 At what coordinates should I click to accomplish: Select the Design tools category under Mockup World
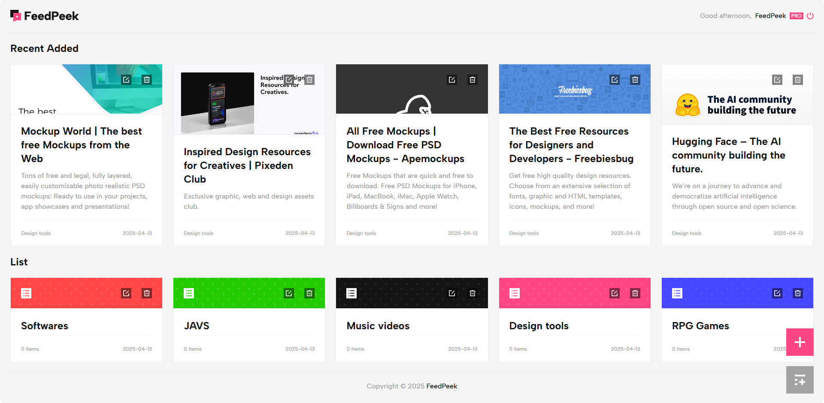pos(36,233)
